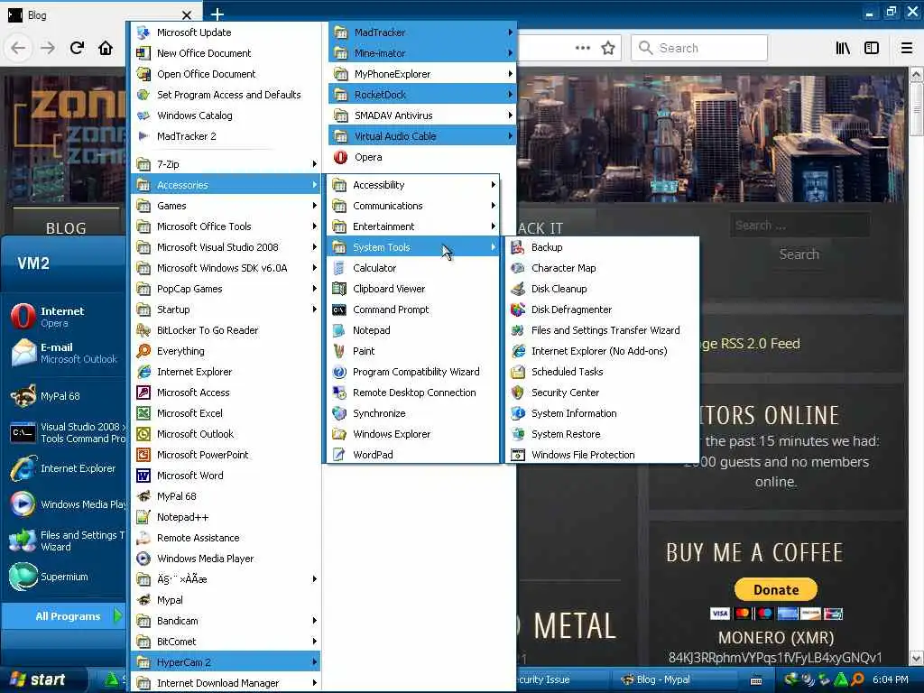Open Security Center shield icon

[x=518, y=393]
